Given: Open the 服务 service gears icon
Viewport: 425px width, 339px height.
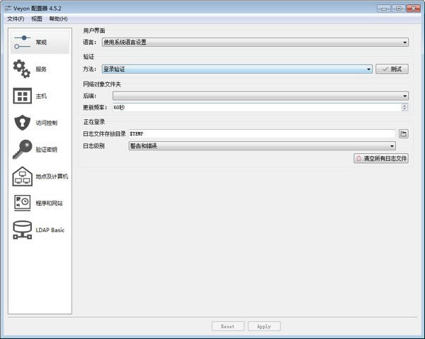Looking at the screenshot, I should click(22, 69).
